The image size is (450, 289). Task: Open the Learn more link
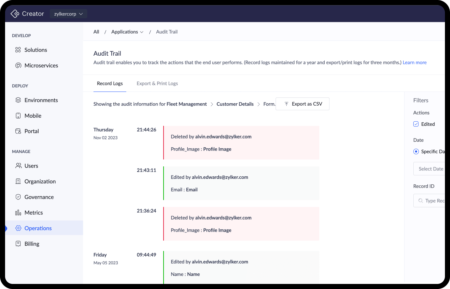415,63
